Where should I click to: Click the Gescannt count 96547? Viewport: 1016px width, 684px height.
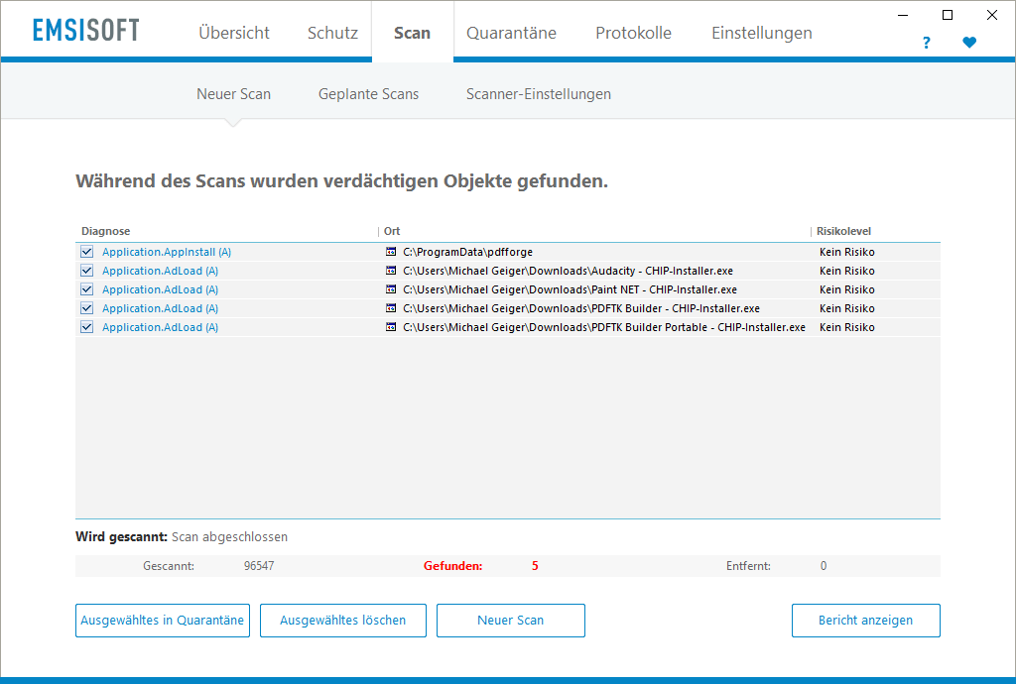point(259,566)
